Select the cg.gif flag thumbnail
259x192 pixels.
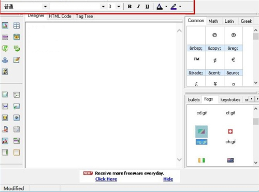coord(202,131)
